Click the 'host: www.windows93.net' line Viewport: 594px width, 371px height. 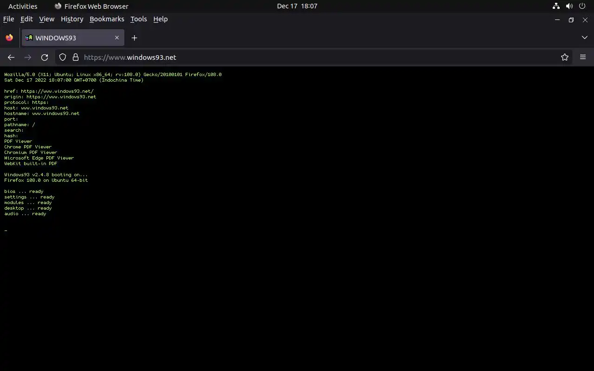[x=36, y=108]
